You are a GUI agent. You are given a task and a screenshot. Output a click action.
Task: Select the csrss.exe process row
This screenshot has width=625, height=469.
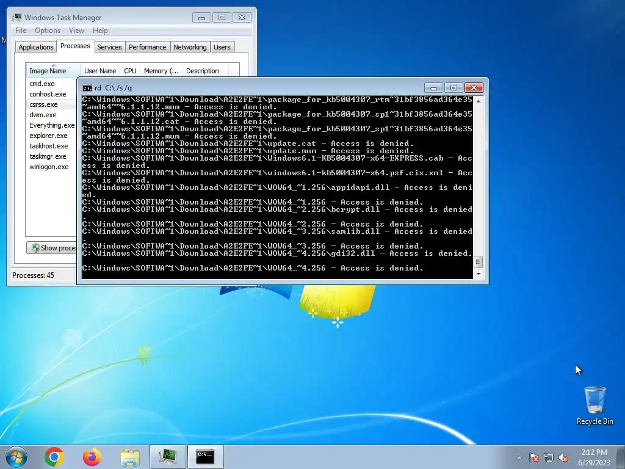[x=51, y=104]
